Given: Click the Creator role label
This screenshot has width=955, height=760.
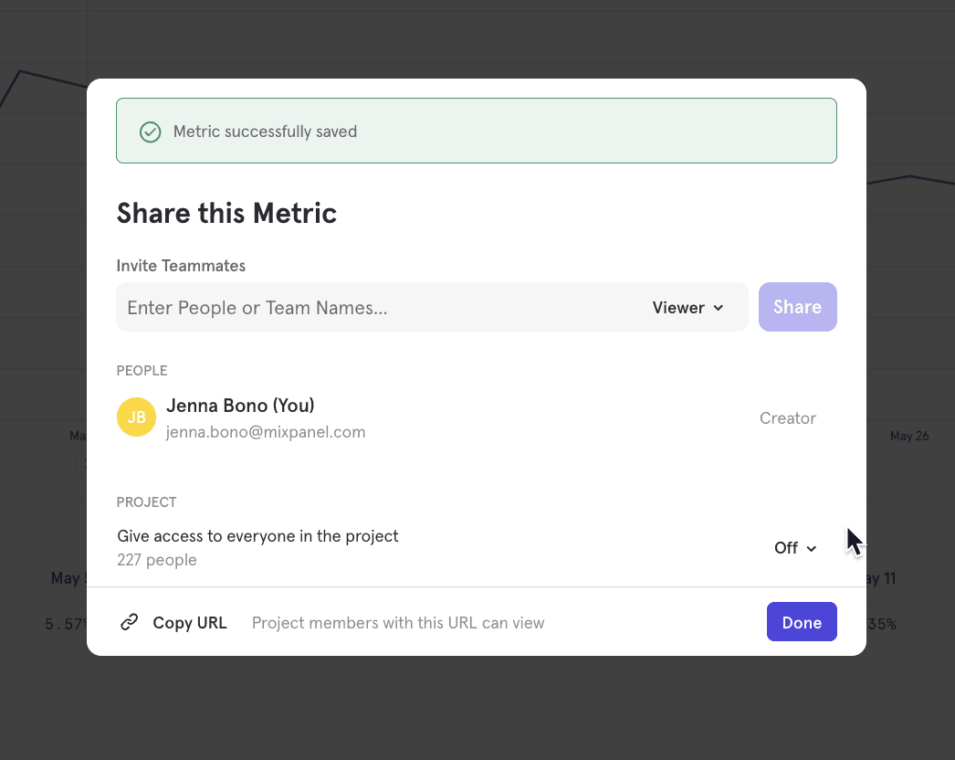Looking at the screenshot, I should pos(787,418).
